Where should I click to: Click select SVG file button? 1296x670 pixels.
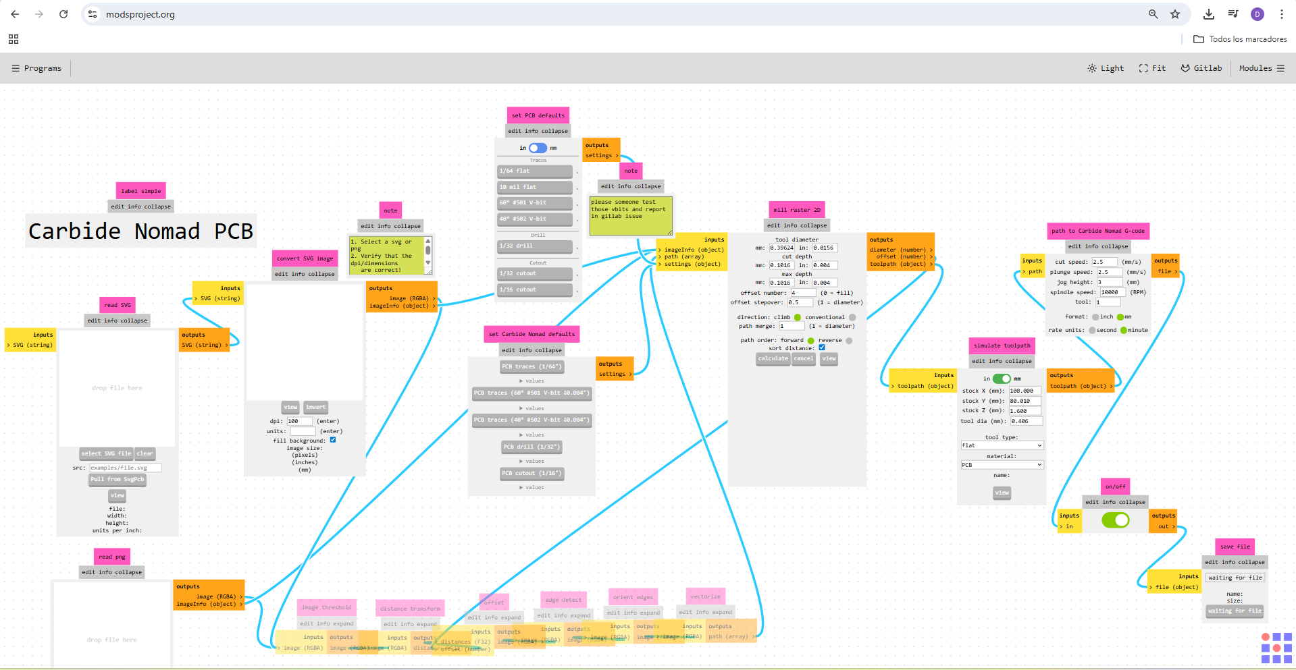click(x=106, y=454)
